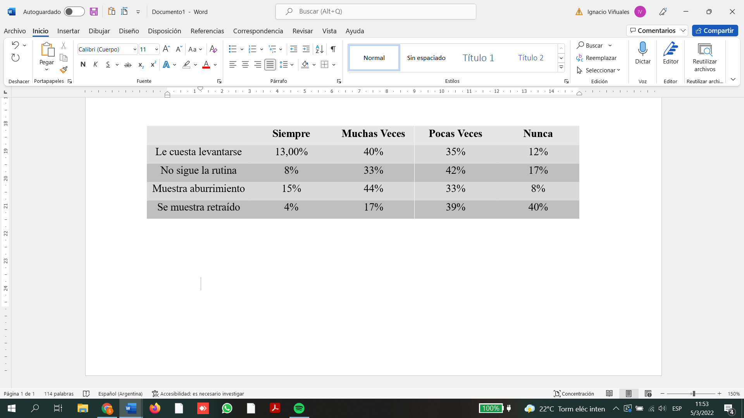Clear all formatting icon

213,49
